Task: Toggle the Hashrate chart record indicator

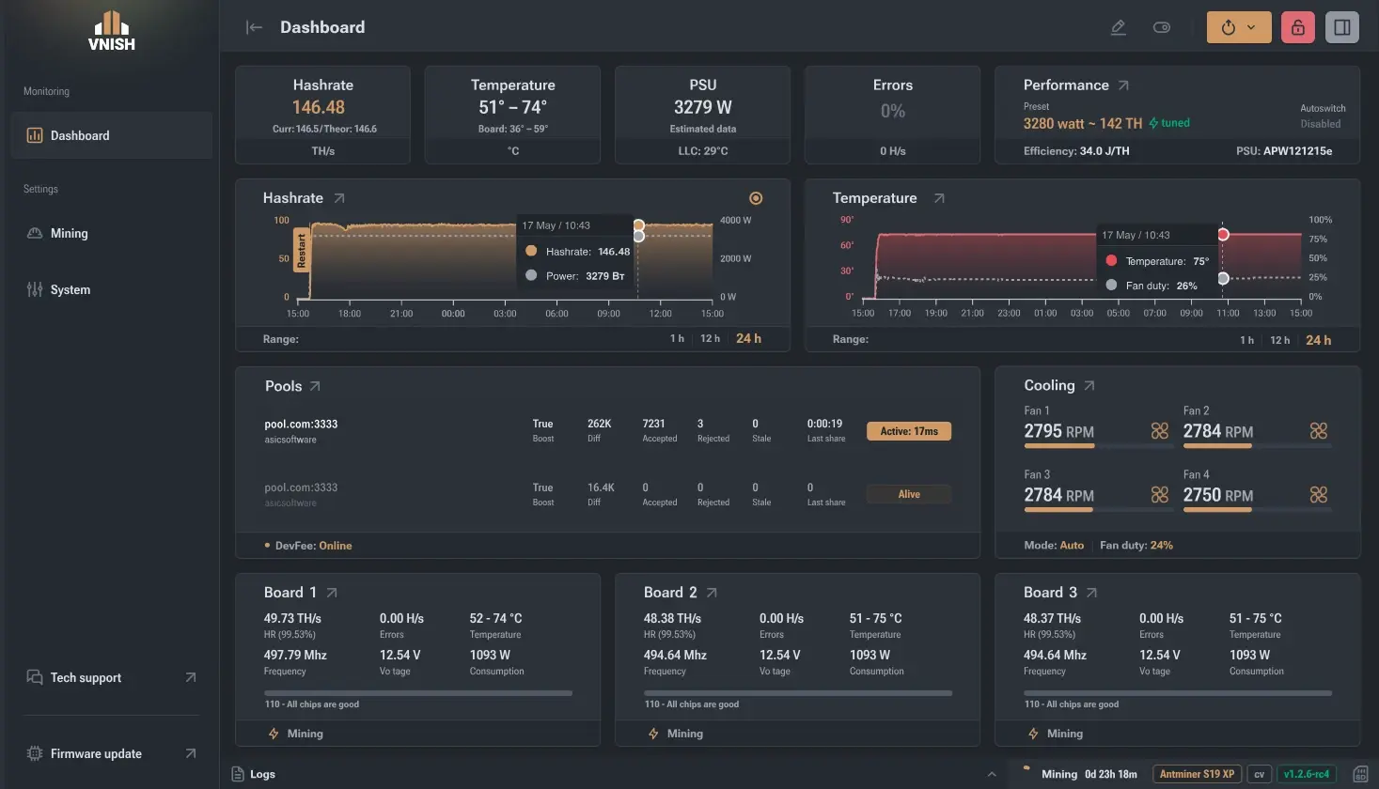Action: point(756,198)
